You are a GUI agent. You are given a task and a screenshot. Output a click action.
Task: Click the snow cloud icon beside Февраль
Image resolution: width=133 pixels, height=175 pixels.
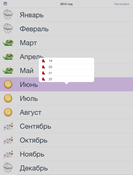tap(8, 29)
